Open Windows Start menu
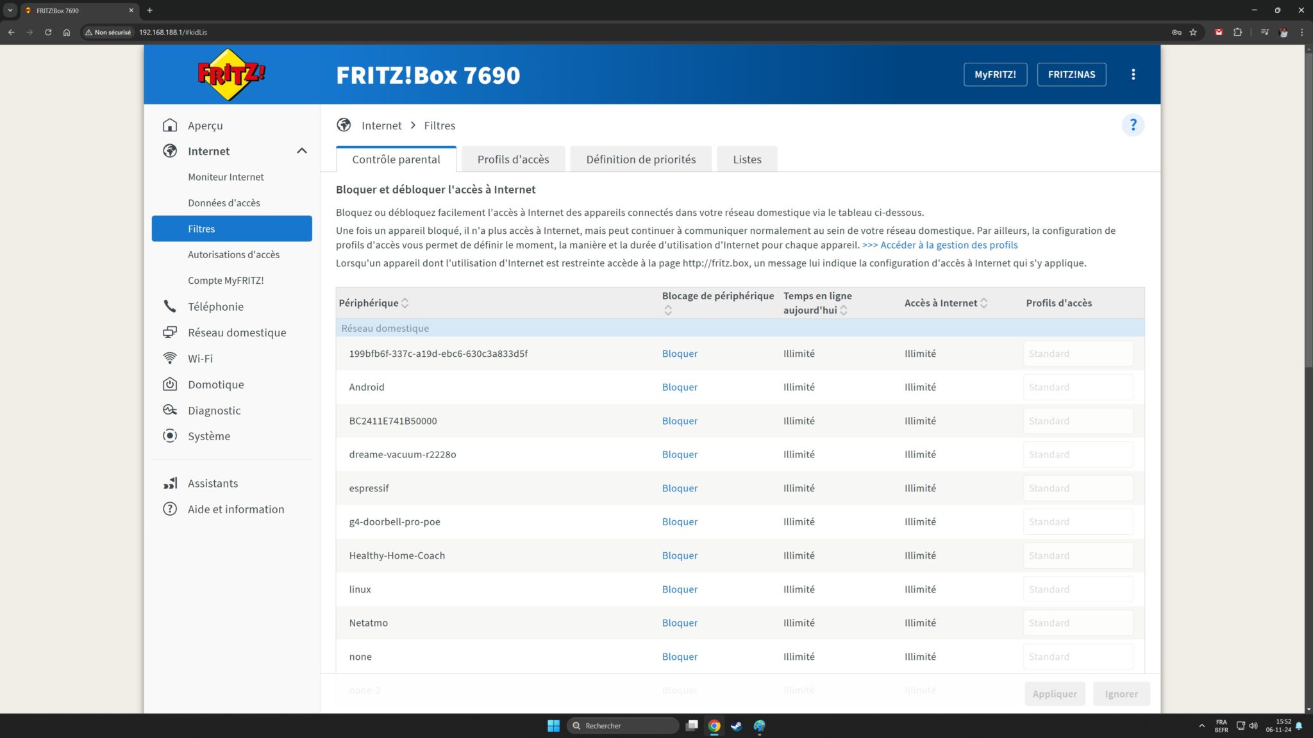 coord(553,725)
